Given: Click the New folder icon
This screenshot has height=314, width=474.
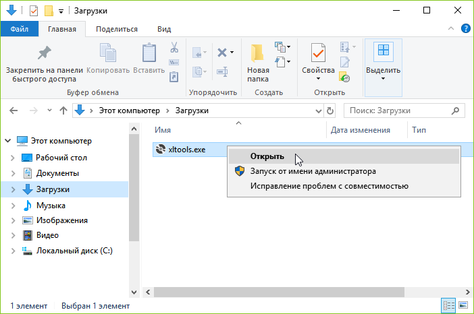Looking at the screenshot, I should click(x=257, y=53).
